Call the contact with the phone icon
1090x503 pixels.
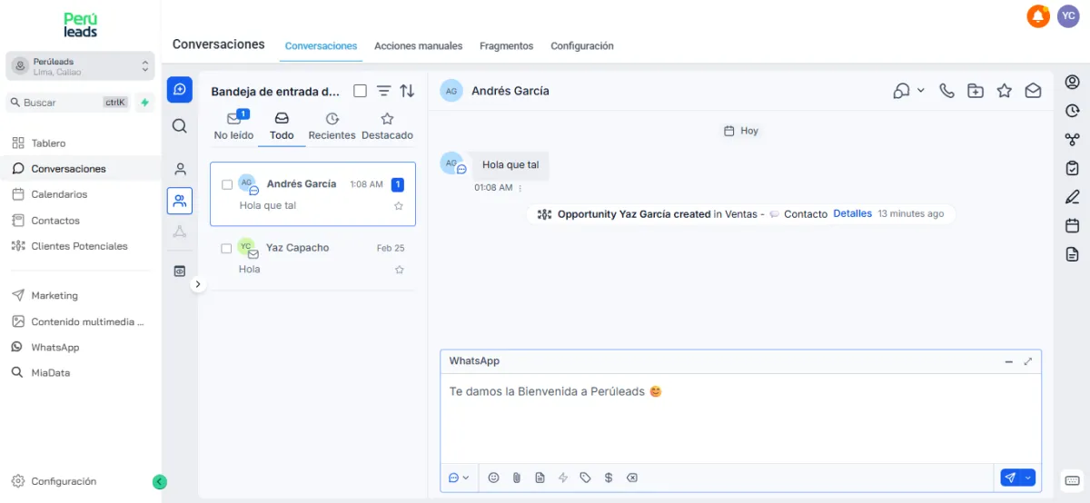tap(946, 91)
